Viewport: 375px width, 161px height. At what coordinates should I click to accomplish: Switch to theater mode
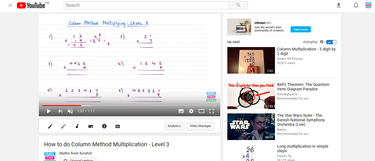pyautogui.click(x=202, y=111)
